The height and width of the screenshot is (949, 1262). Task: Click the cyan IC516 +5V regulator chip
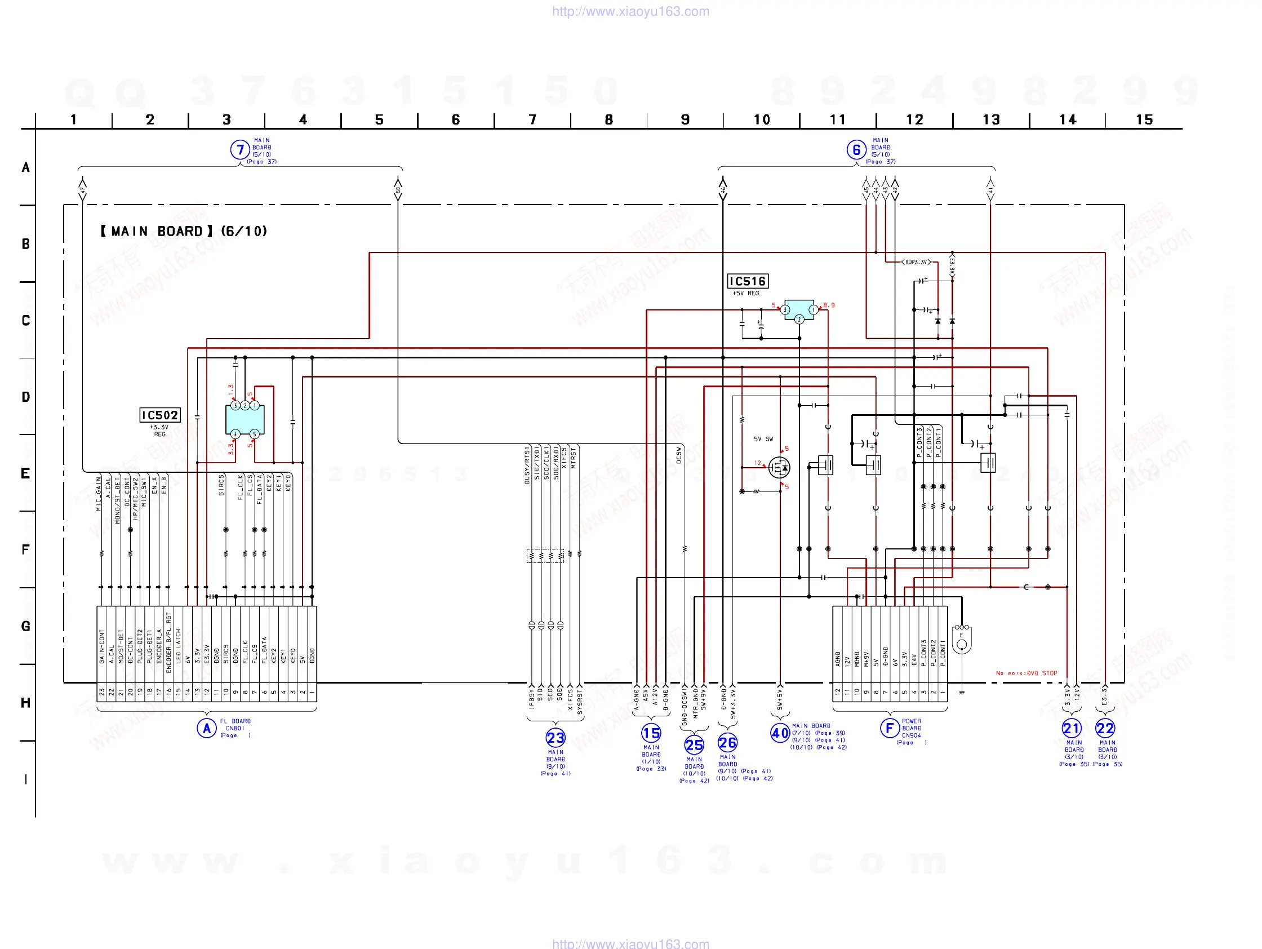click(x=799, y=309)
